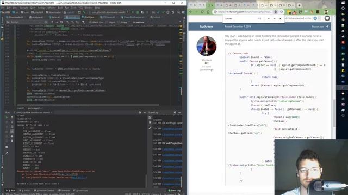Open the File menu in IntelliJ
Viewport: 348px width, 195px height.
point(3,8)
